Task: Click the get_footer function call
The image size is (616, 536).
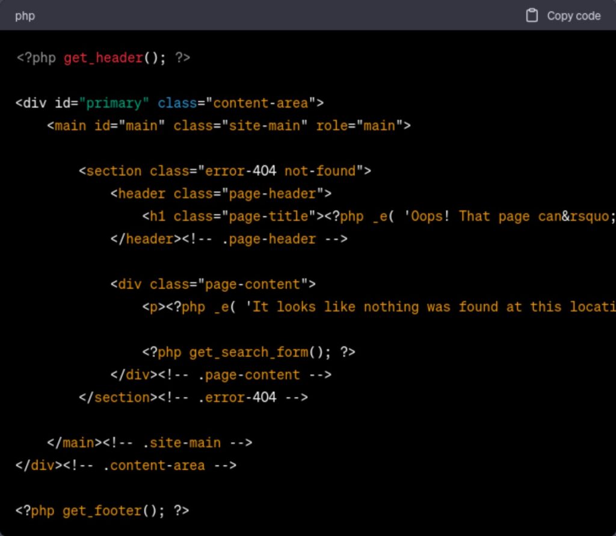Action: (x=102, y=511)
